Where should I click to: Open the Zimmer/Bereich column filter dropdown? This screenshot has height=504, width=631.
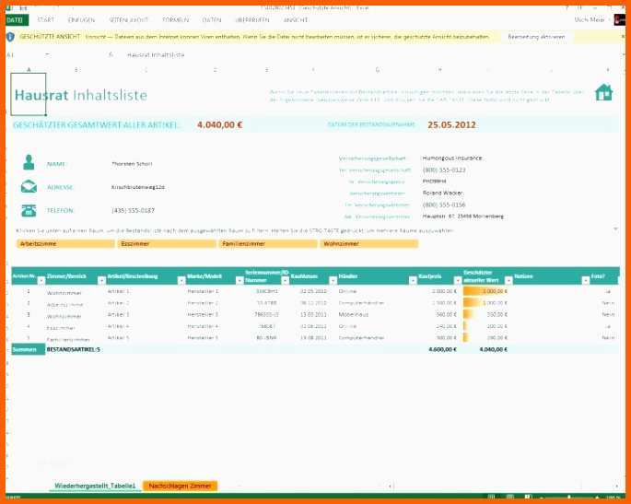[101, 279]
